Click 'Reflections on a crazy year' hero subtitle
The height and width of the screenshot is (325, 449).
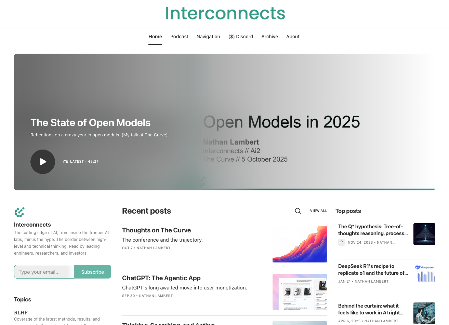100,135
